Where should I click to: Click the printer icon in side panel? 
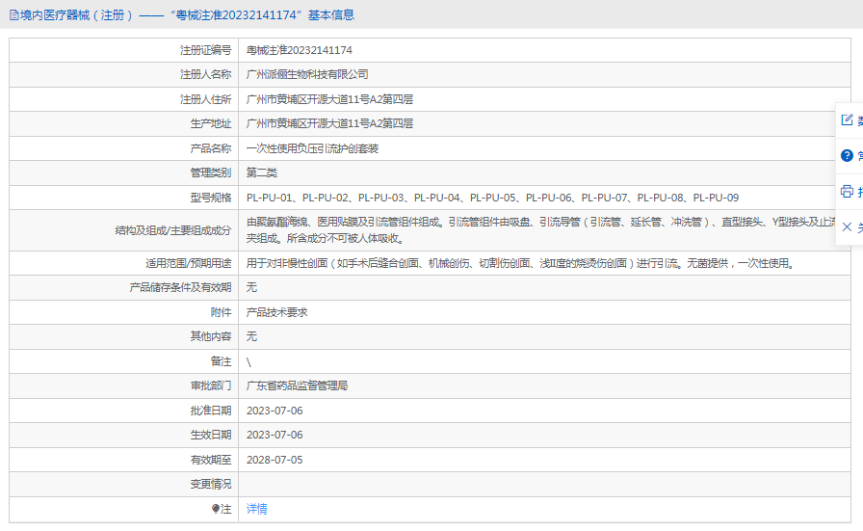(x=847, y=191)
